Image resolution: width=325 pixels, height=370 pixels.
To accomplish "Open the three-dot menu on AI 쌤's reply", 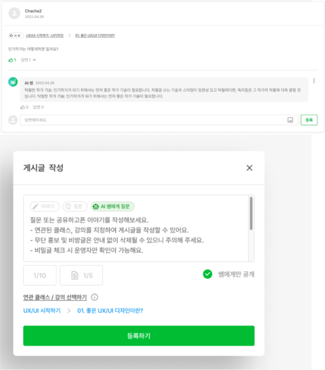I will click(314, 81).
